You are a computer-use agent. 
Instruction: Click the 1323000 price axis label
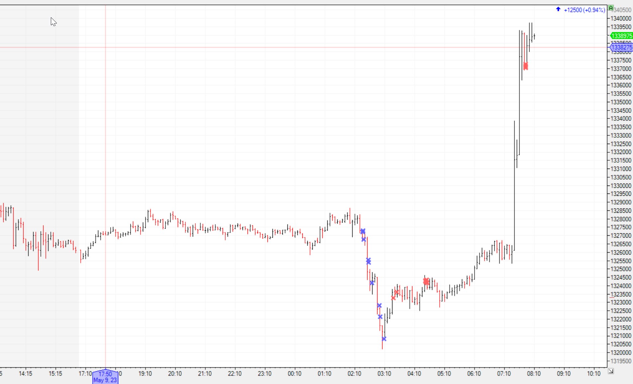coord(621,302)
